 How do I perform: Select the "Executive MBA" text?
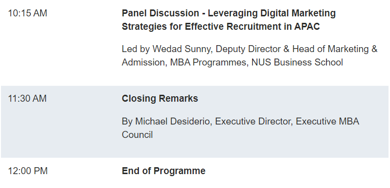tap(327, 122)
